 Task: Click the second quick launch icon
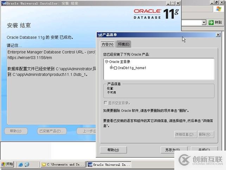[x=27, y=164]
